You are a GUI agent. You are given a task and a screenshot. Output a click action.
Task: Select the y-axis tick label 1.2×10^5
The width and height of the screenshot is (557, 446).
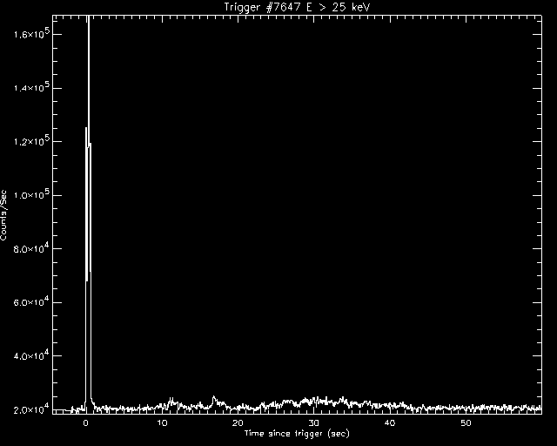(32, 140)
